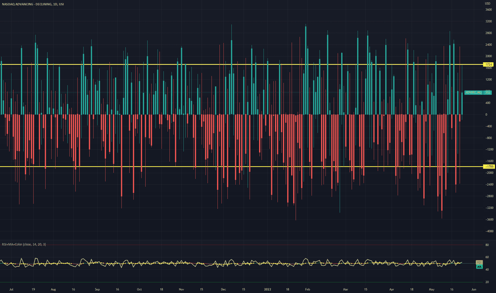Click the NASDAQ ADVANCING - DECLINING chart title

(x=33, y=4)
